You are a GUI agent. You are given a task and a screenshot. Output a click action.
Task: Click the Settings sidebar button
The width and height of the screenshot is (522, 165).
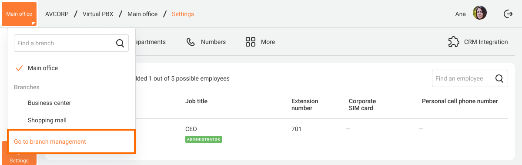pos(19,153)
